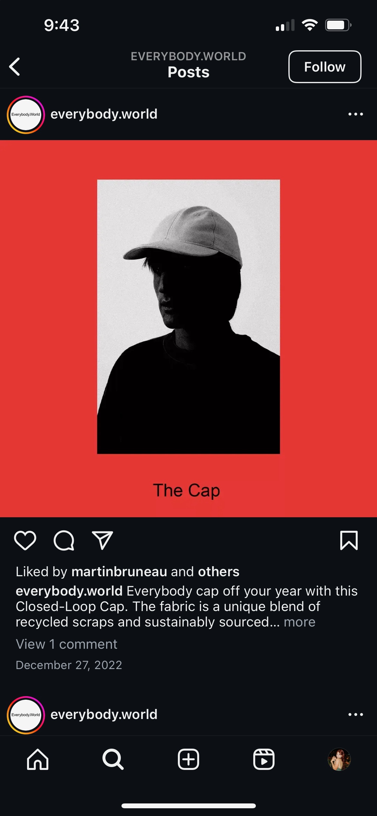Open the Search tab
This screenshot has width=377, height=816.
tap(113, 759)
